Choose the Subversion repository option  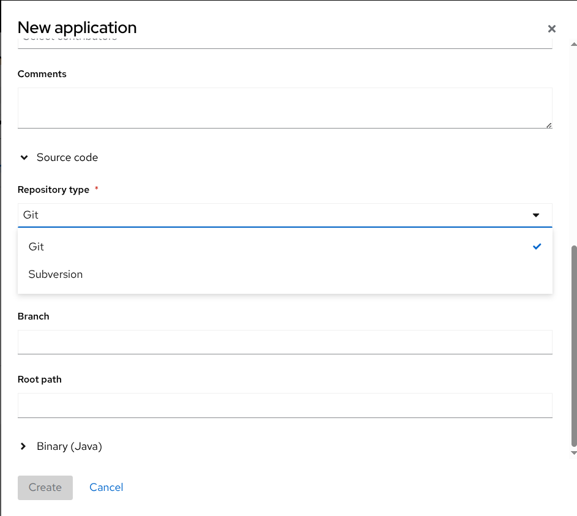click(x=56, y=274)
